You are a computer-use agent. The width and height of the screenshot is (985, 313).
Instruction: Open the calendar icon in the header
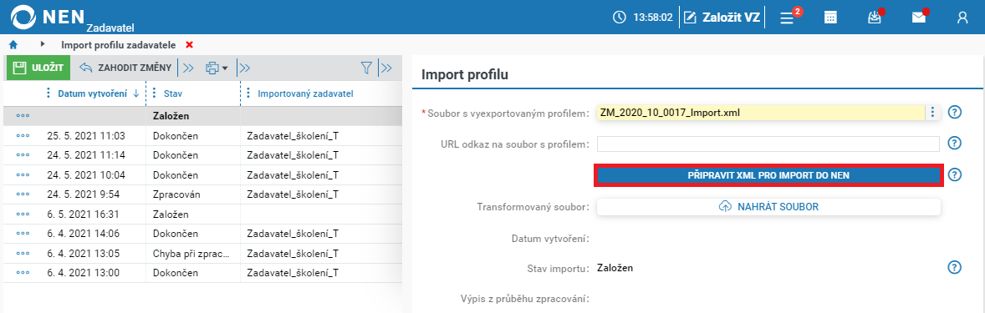pos(830,18)
